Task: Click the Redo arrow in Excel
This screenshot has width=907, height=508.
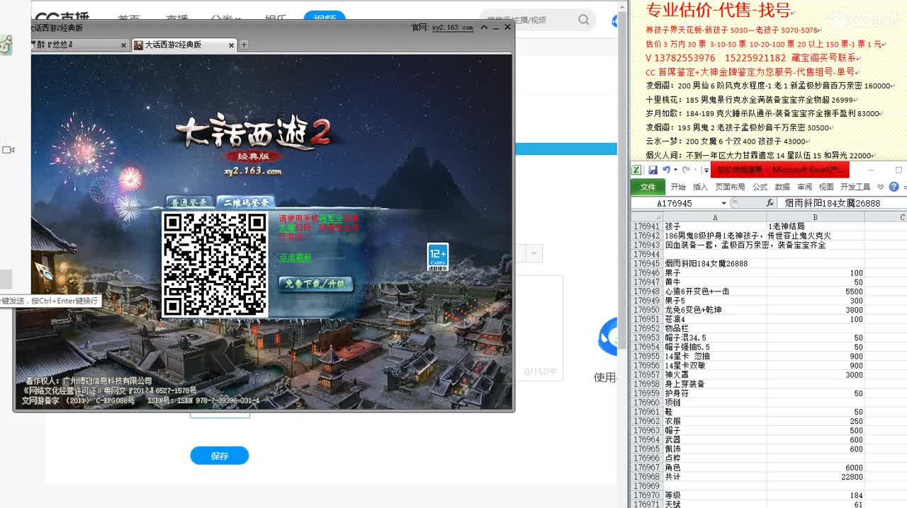Action: 686,170
